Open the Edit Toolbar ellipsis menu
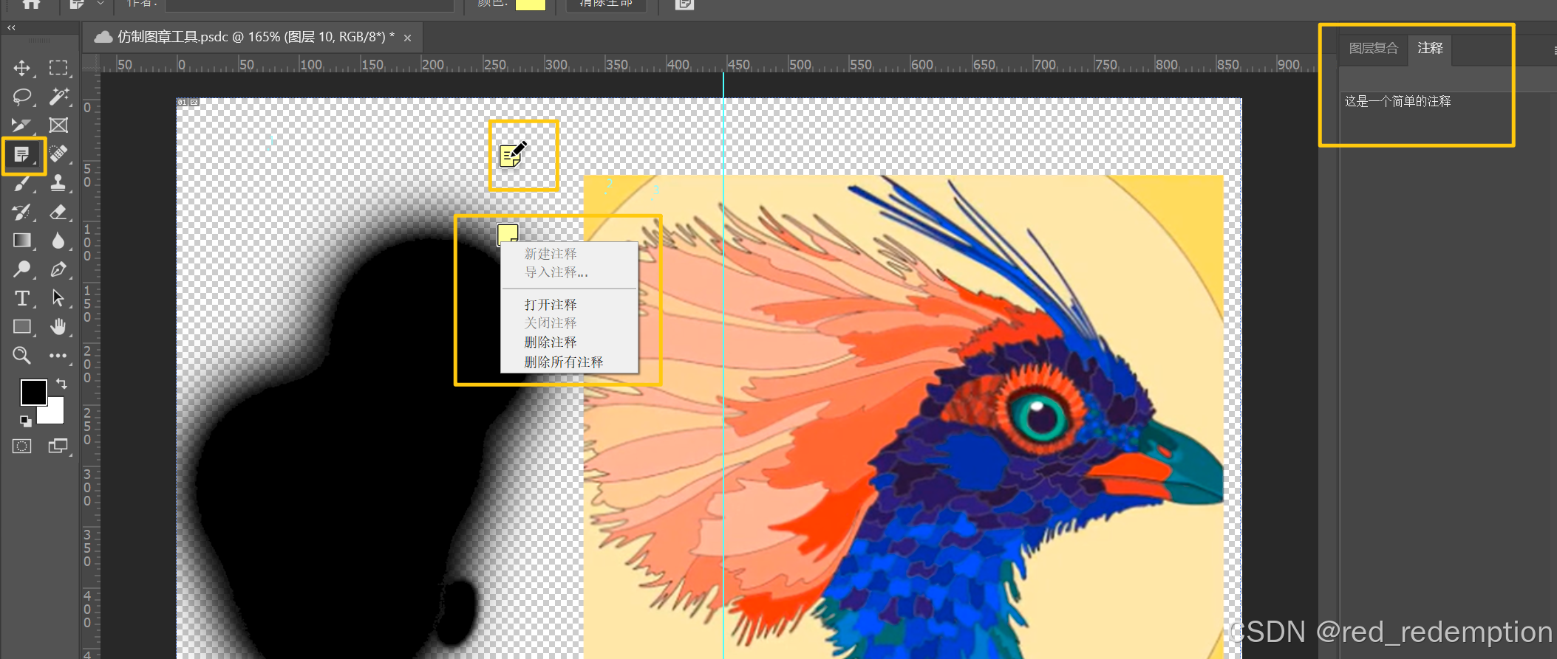The height and width of the screenshot is (659, 1557). (x=58, y=356)
